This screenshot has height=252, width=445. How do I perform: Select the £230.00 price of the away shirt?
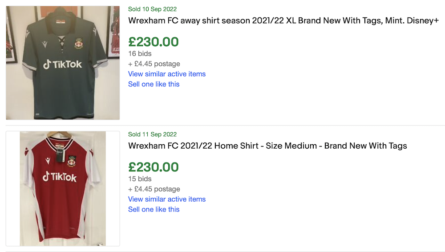tap(154, 42)
